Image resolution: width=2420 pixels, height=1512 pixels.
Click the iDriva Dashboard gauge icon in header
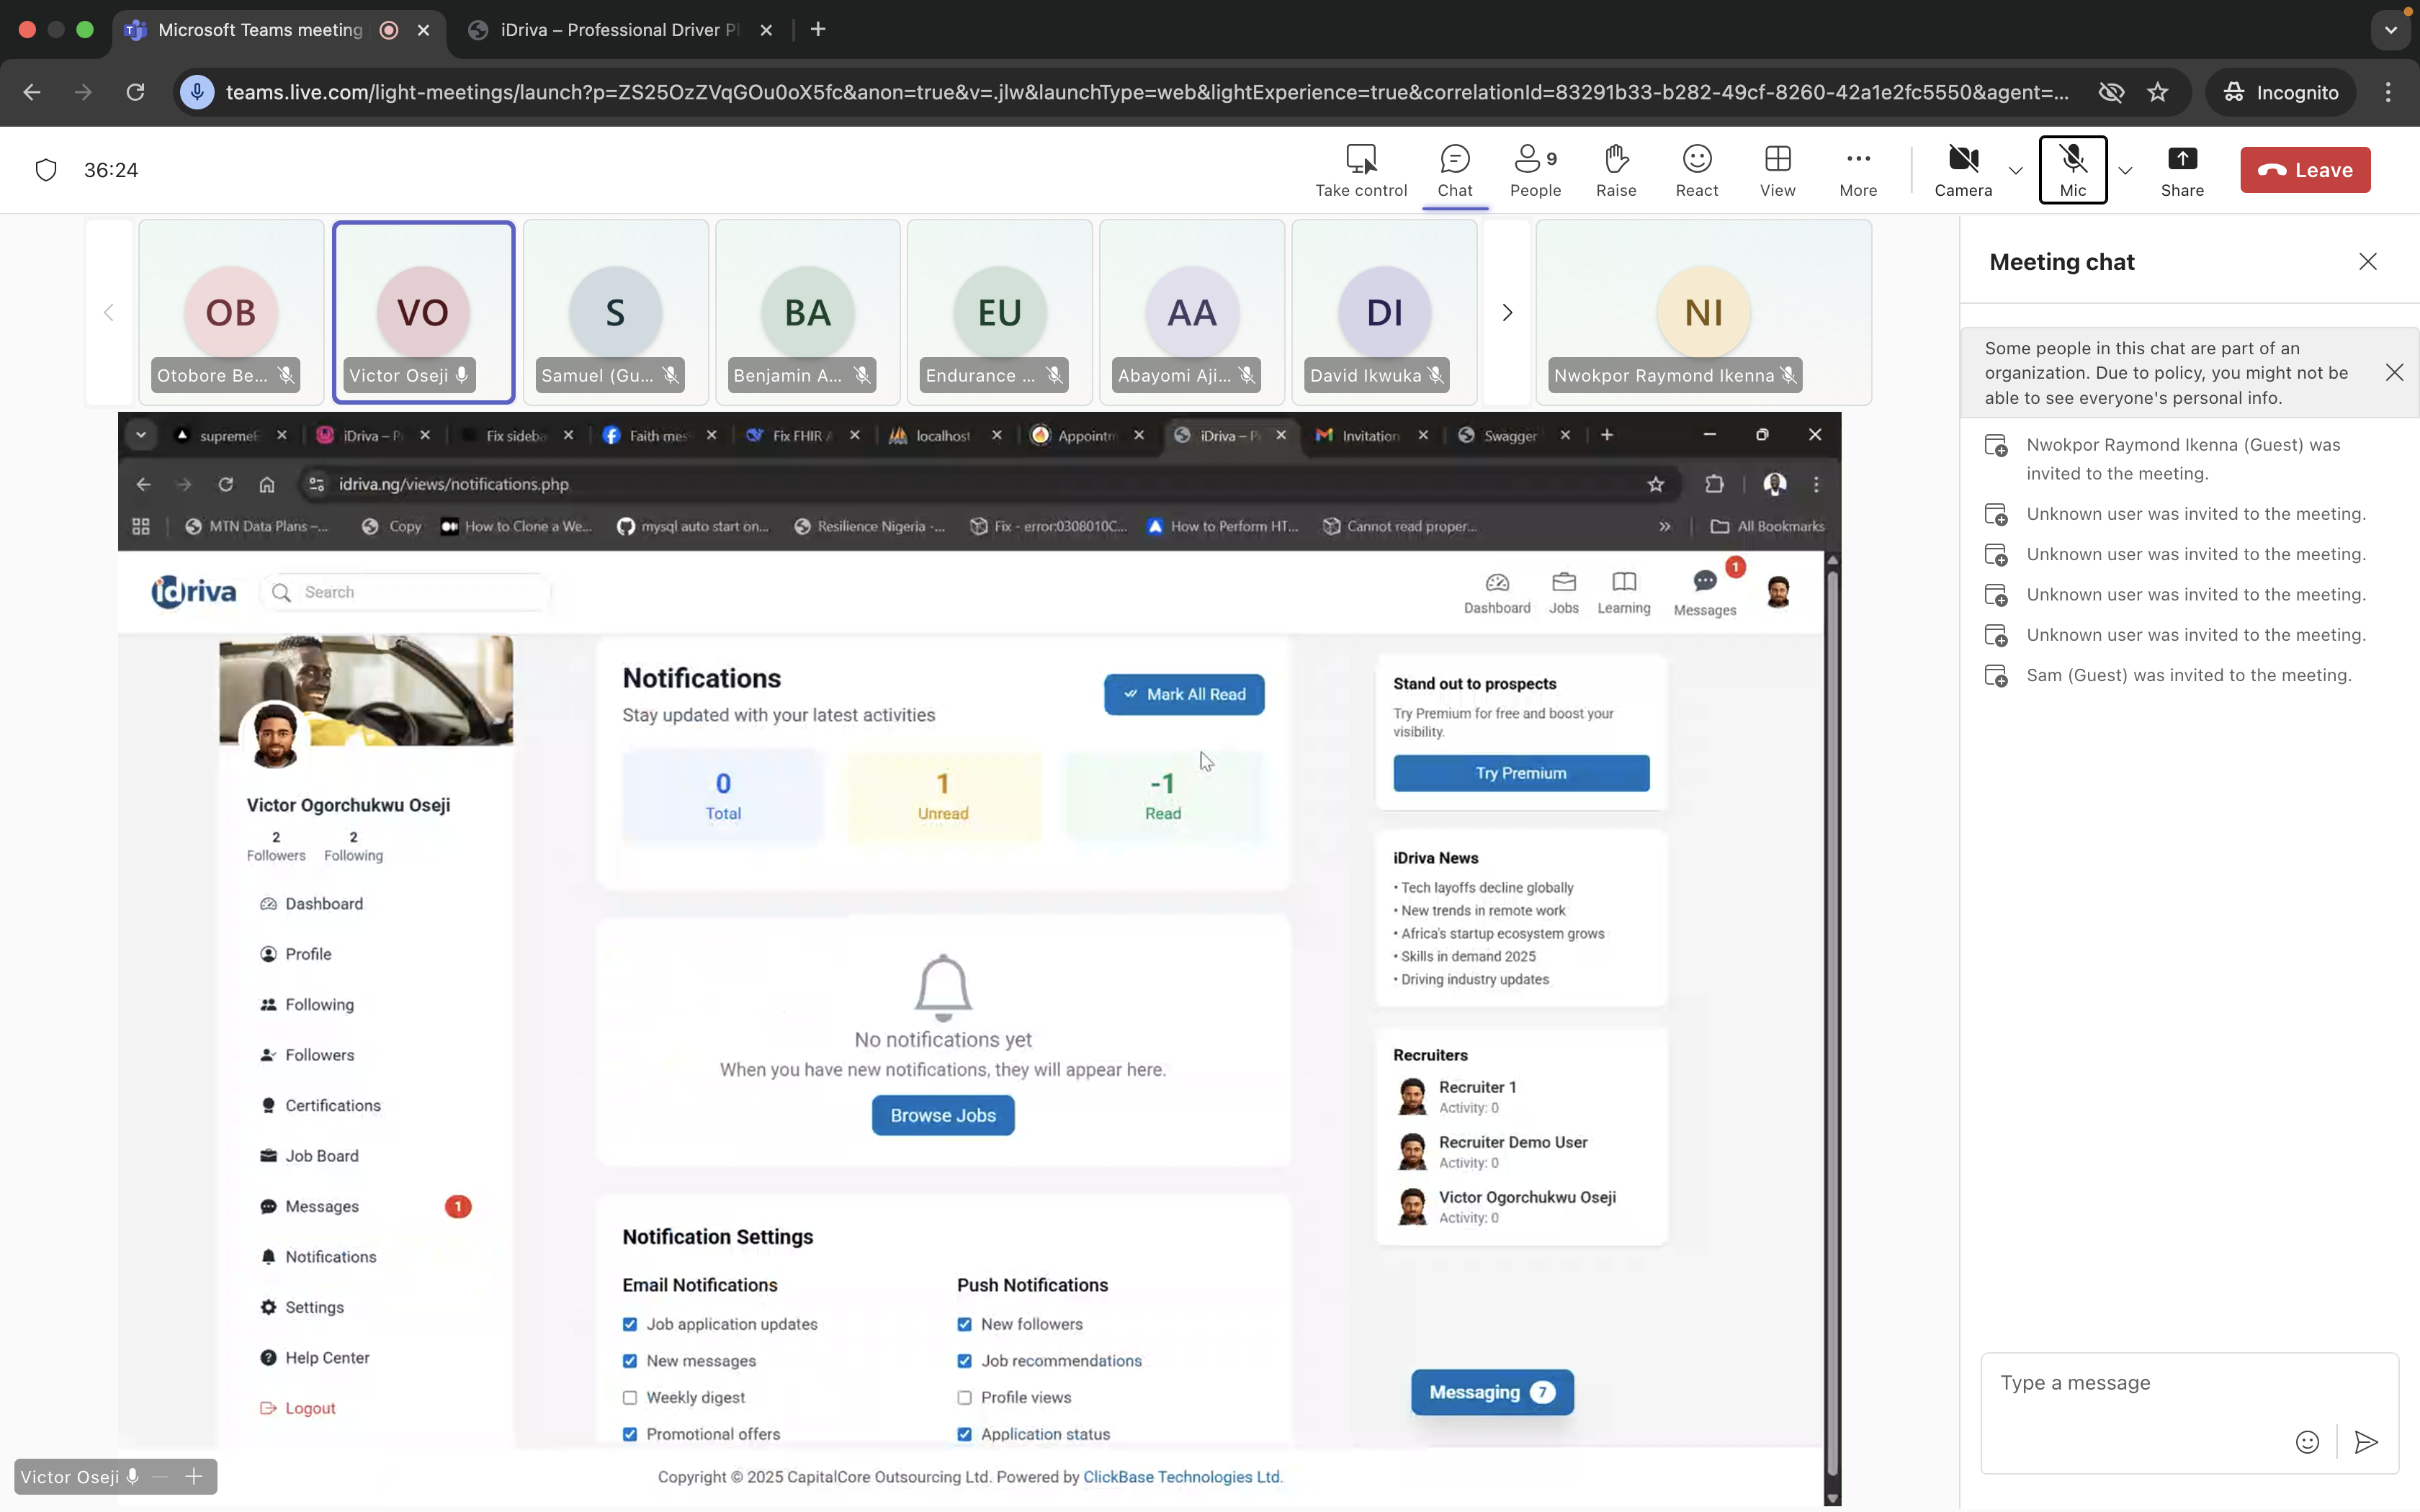click(x=1497, y=583)
